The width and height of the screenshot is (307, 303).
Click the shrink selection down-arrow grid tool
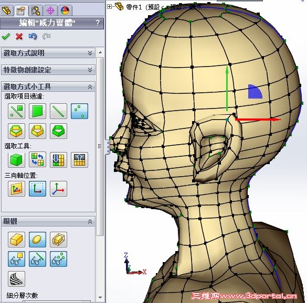point(58,160)
